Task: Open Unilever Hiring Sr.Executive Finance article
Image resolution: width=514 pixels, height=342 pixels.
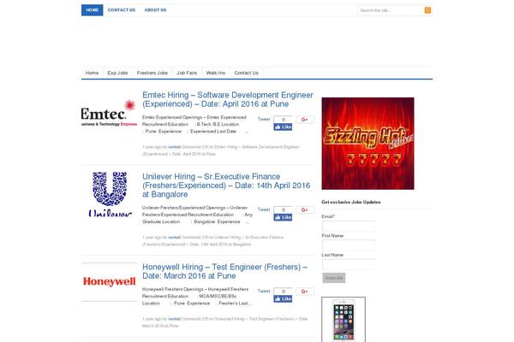Action: click(x=226, y=186)
